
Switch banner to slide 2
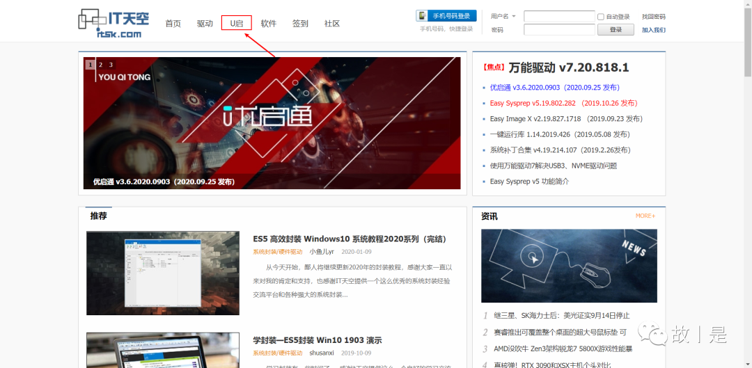point(100,65)
